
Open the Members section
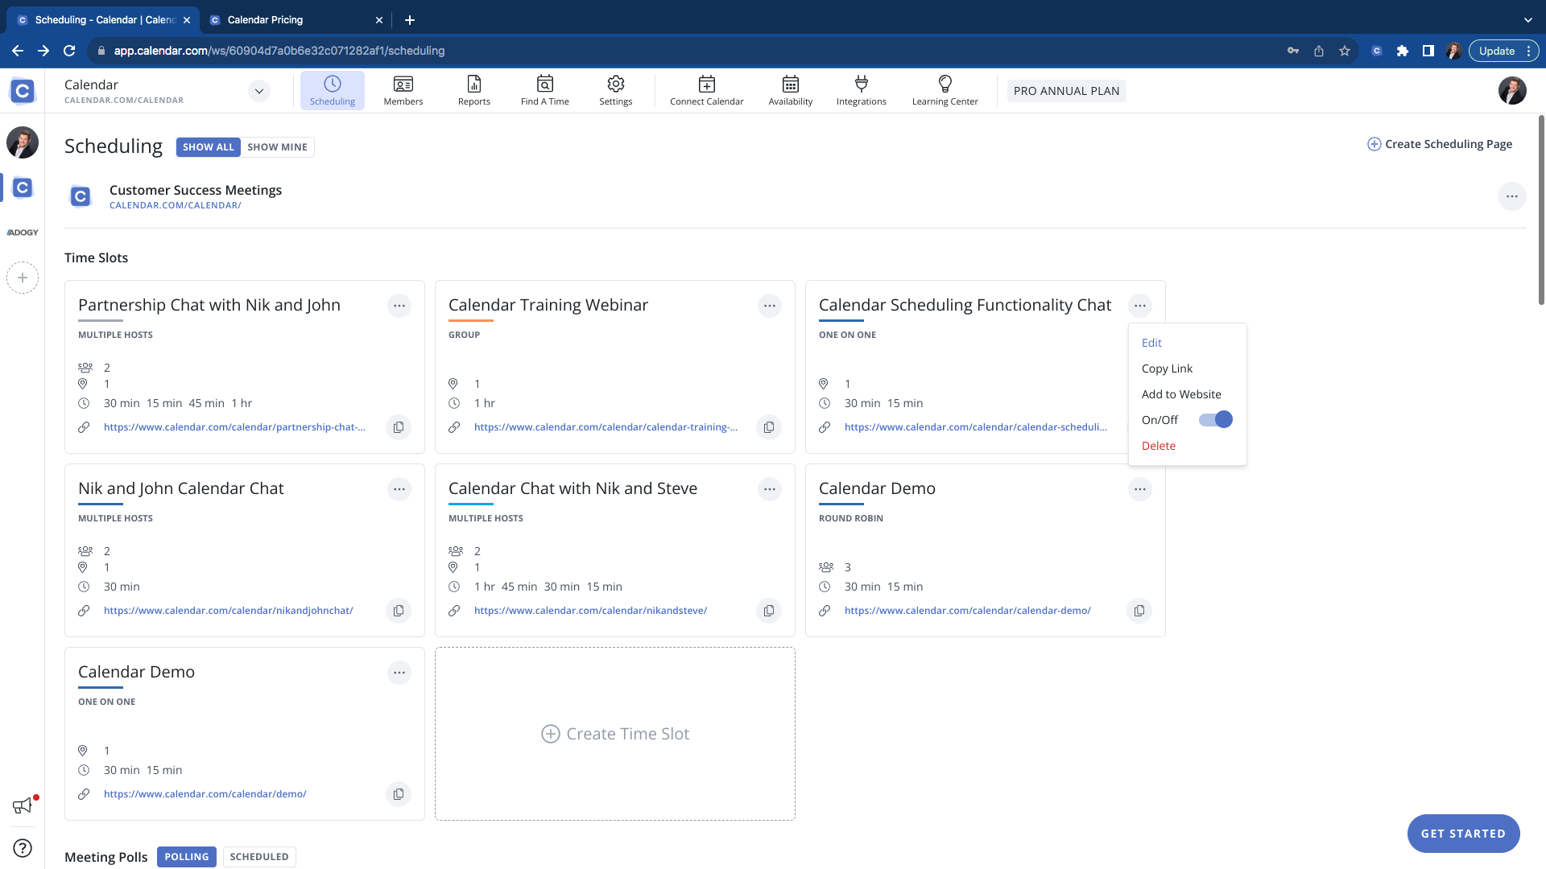(403, 90)
